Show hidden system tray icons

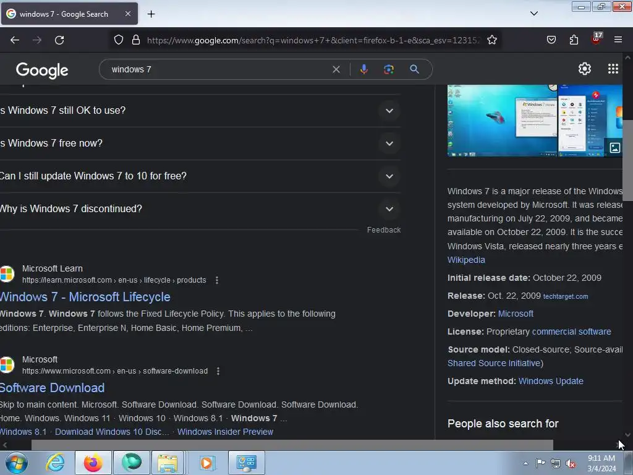pyautogui.click(x=525, y=463)
